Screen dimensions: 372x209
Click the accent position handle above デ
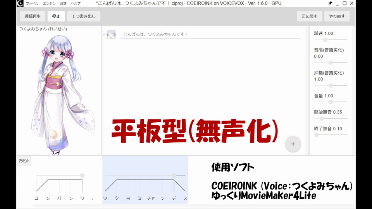174,175
